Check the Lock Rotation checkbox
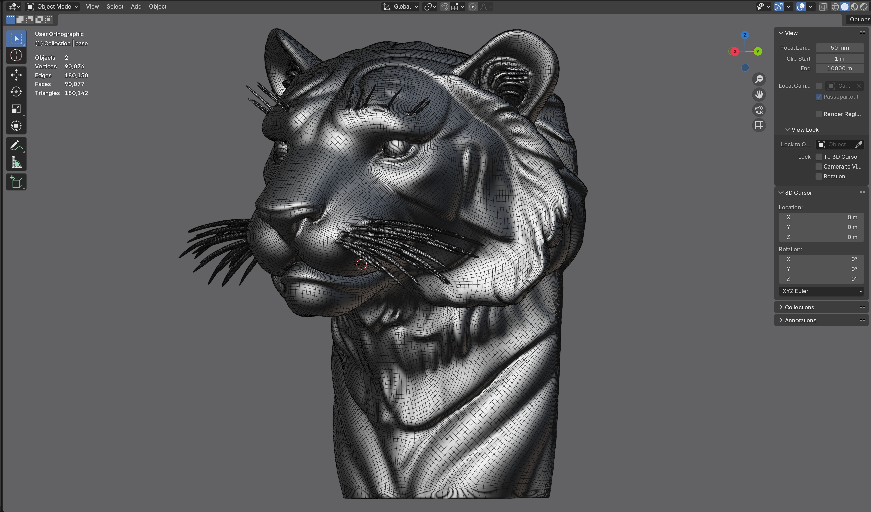Image resolution: width=871 pixels, height=512 pixels. (819, 176)
